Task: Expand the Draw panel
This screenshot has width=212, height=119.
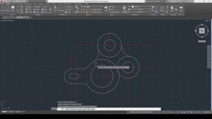Action: 13,15
